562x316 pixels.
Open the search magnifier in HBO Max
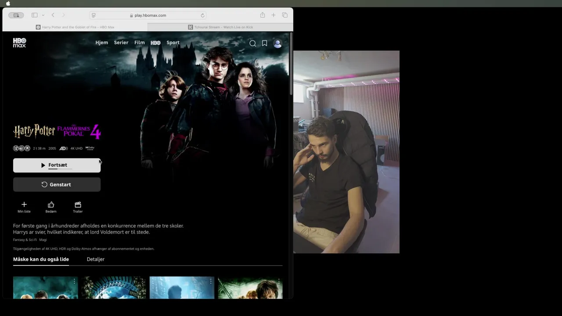point(252,43)
